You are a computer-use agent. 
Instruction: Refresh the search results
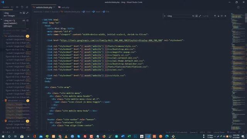(12, 7)
